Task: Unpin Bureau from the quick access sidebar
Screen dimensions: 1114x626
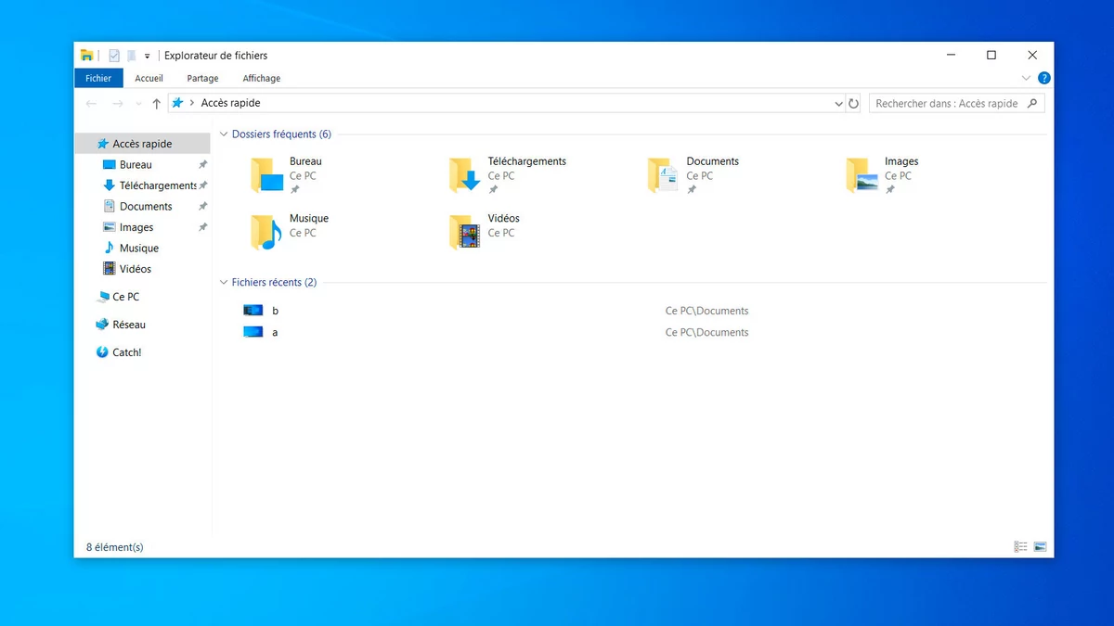Action: pos(201,164)
